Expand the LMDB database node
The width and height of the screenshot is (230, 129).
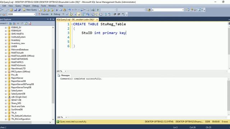[6, 47]
